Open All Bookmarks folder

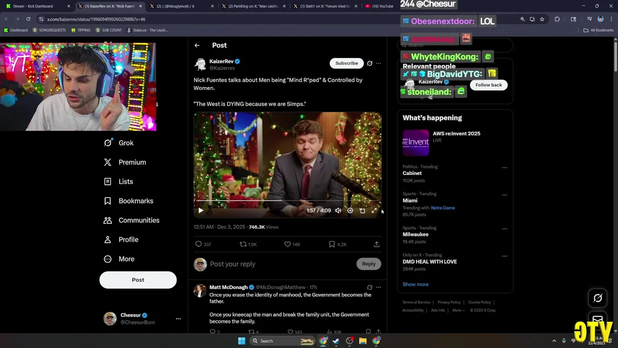tap(599, 30)
